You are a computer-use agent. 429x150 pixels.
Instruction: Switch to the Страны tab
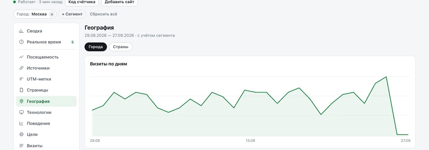coord(121,47)
